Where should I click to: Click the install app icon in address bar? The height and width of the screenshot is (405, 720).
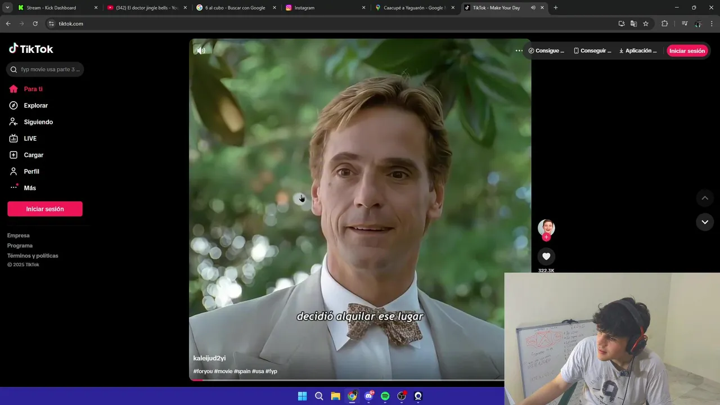pos(622,24)
